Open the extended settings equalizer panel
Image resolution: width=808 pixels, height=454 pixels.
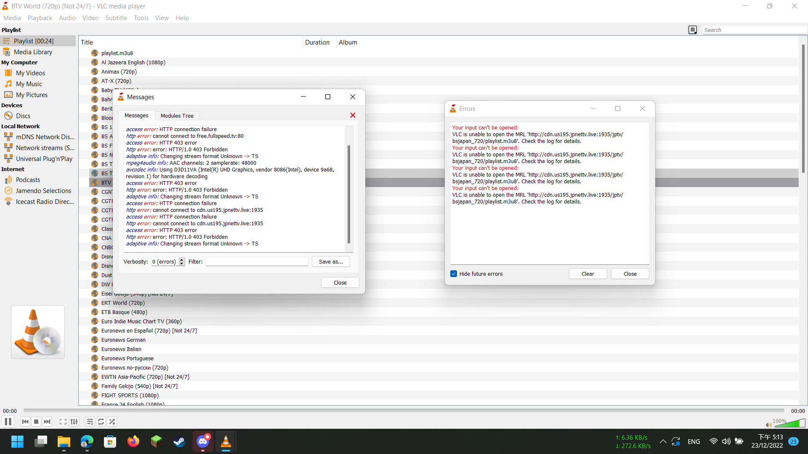74,422
